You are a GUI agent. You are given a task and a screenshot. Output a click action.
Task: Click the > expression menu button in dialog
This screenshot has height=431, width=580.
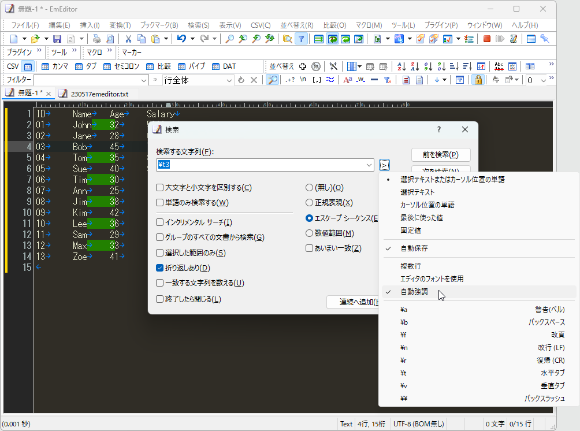pos(384,165)
